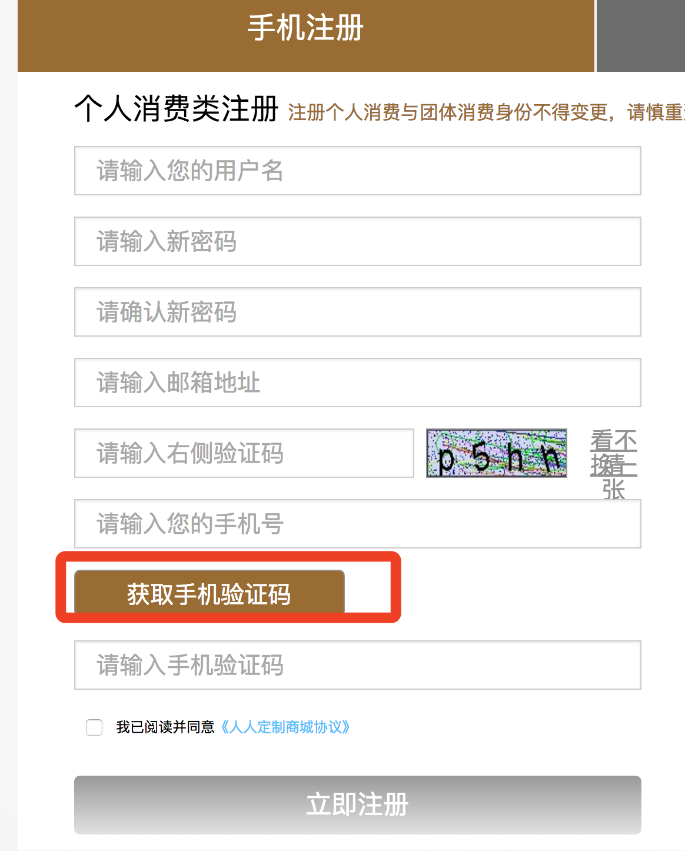Click the 个人消费类注册 heading
Viewport: 685px width, 851px height.
pos(176,109)
